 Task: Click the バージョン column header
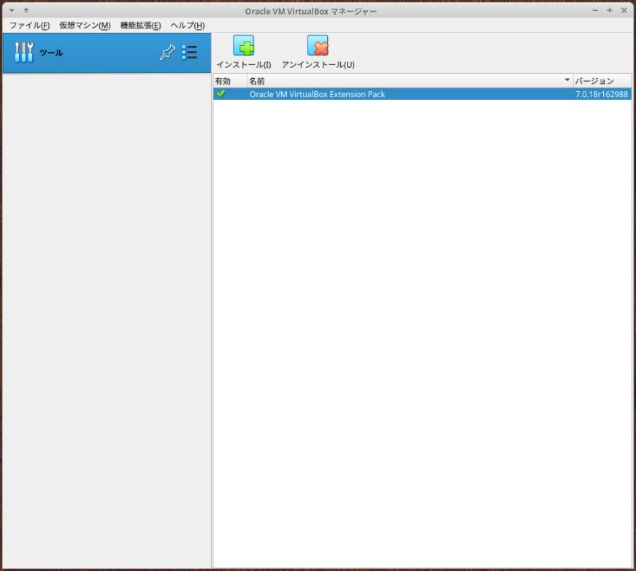[602, 81]
